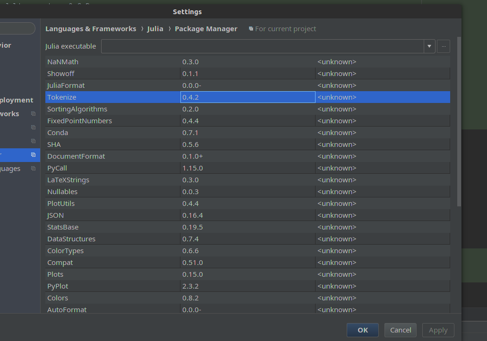The width and height of the screenshot is (487, 341).
Task: Open the Julia executable dropdown arrow
Action: [429, 46]
